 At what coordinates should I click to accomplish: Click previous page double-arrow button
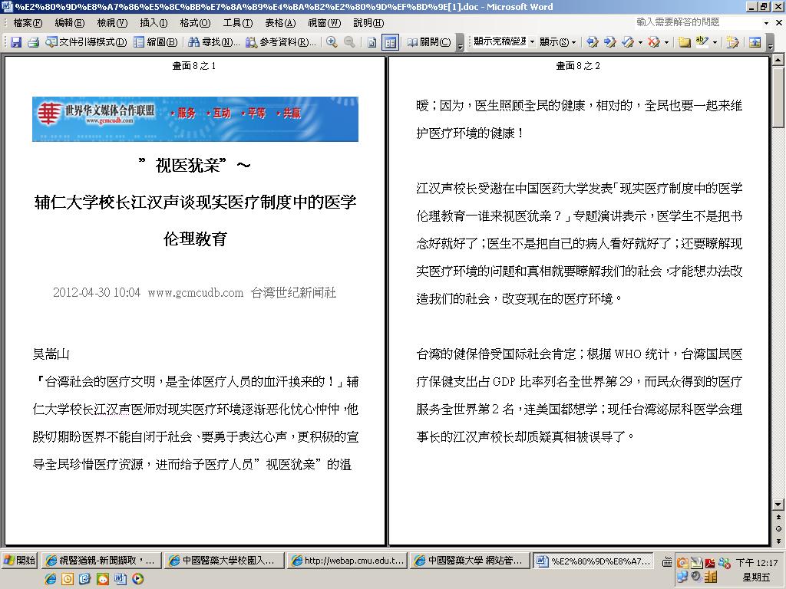(x=778, y=517)
